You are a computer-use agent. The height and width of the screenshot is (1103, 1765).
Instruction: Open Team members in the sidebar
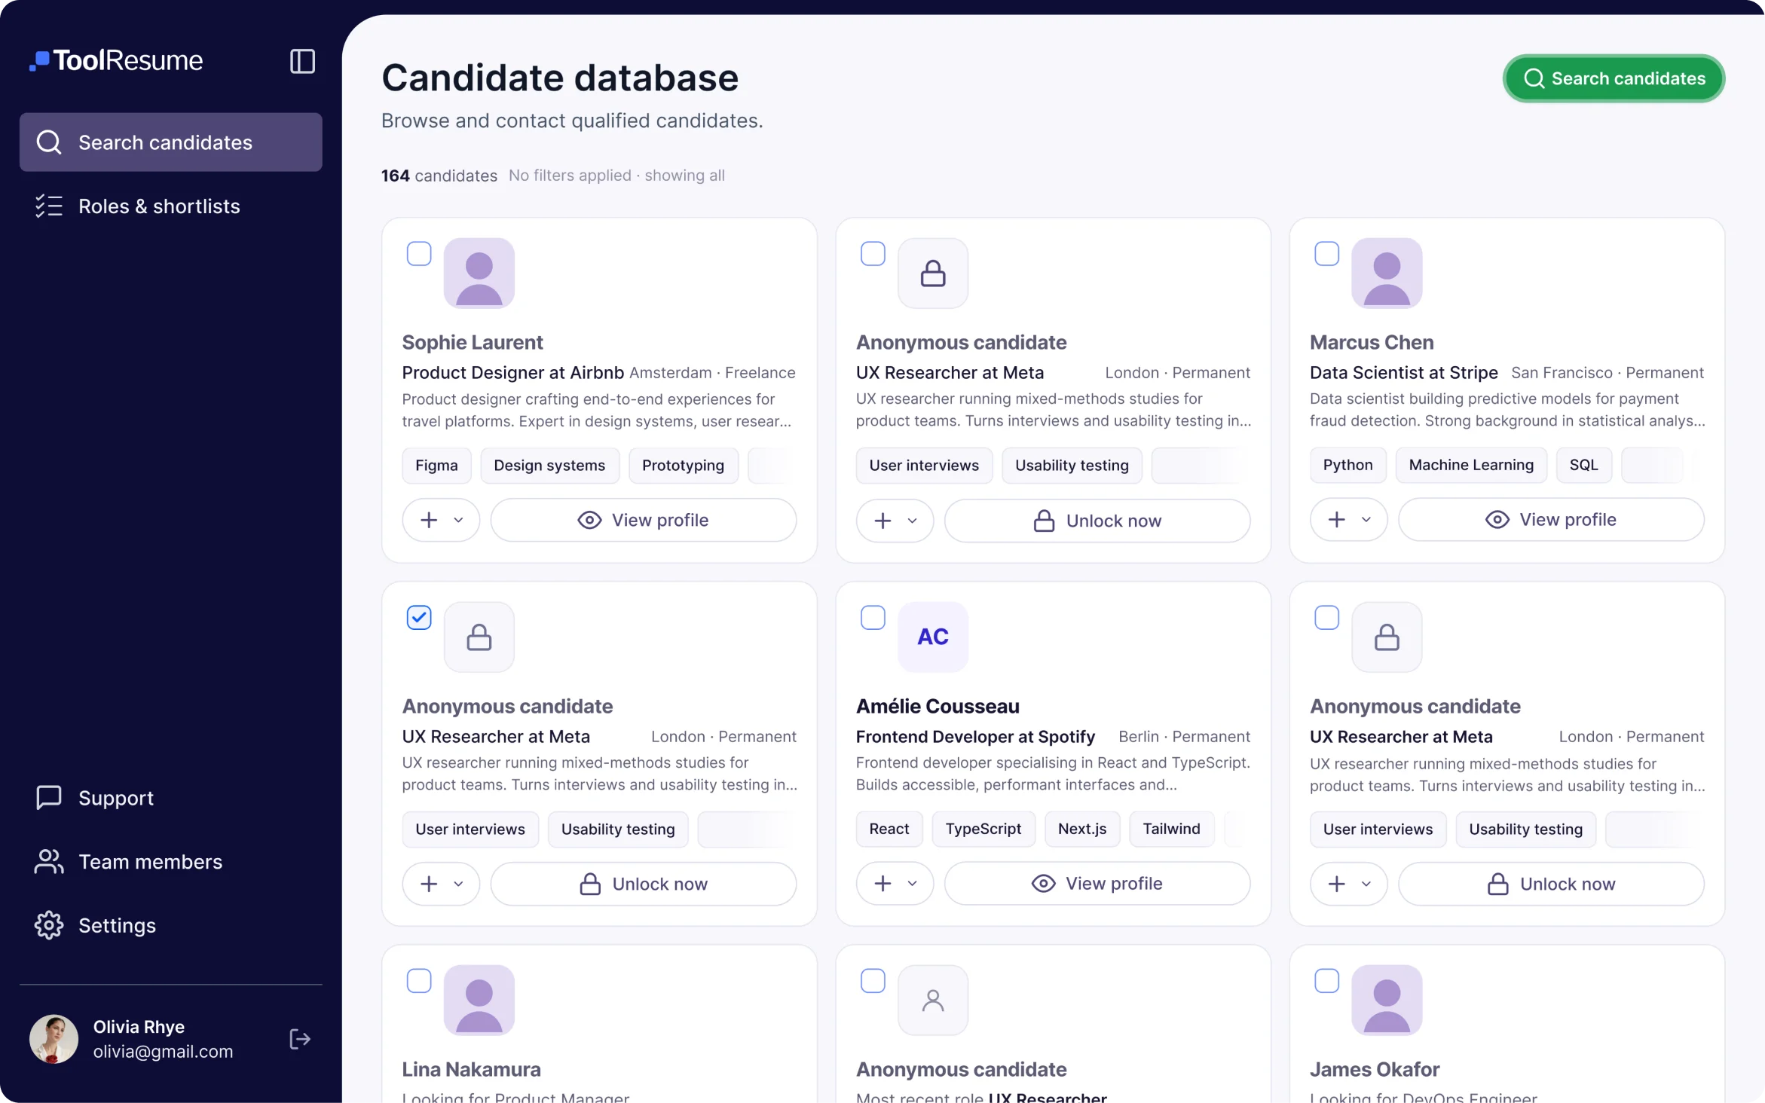pyautogui.click(x=170, y=861)
